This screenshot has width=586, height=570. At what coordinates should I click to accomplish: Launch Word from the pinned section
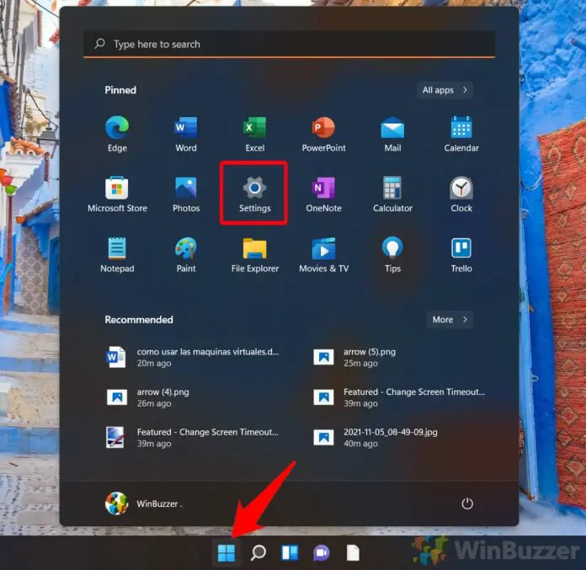[x=186, y=134]
